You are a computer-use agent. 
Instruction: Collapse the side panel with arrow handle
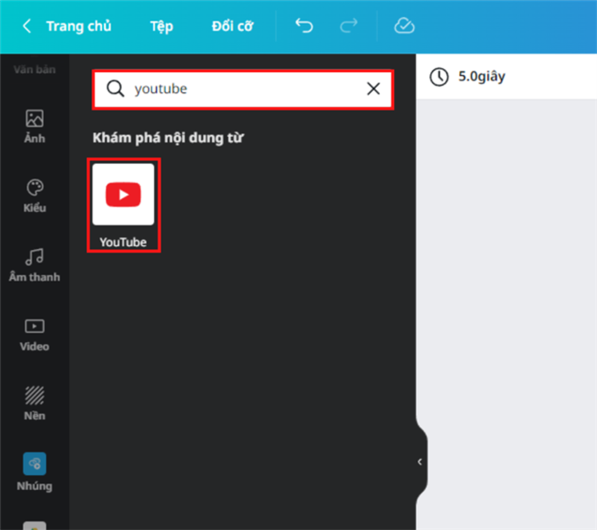tap(420, 462)
